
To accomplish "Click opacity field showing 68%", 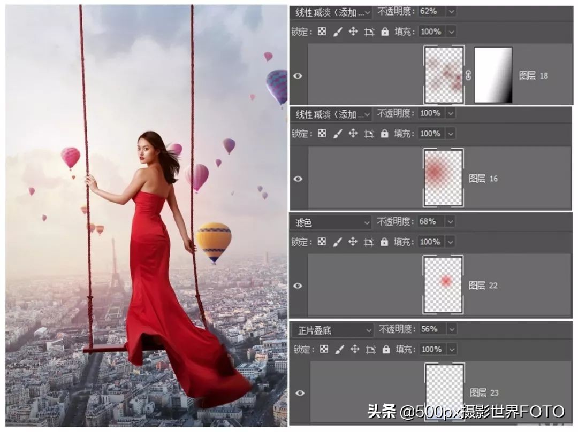I will (x=432, y=222).
